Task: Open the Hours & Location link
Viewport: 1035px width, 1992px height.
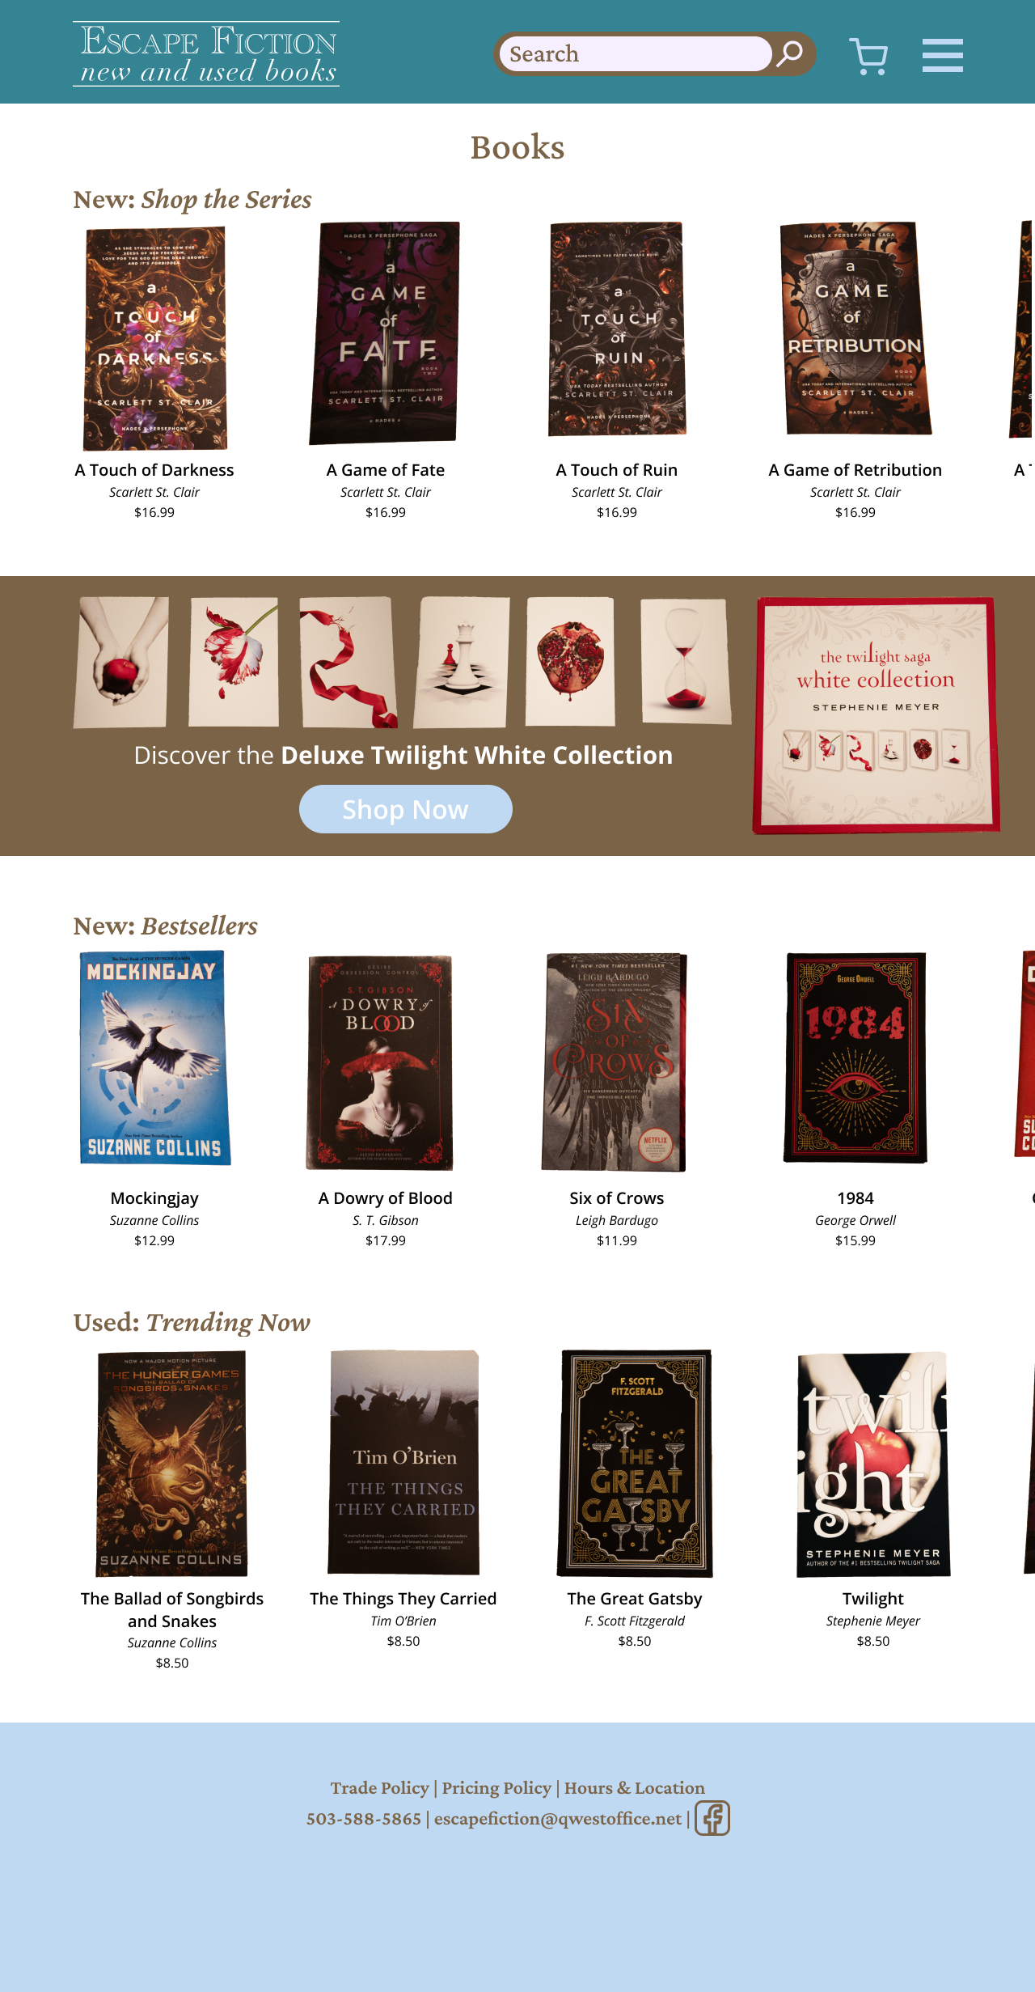Action: pos(635,1787)
